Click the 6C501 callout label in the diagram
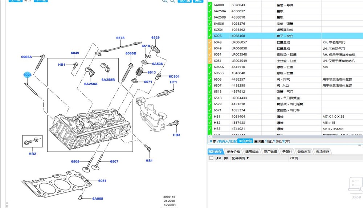Viewport: 363px width, 208px height. [174, 77]
